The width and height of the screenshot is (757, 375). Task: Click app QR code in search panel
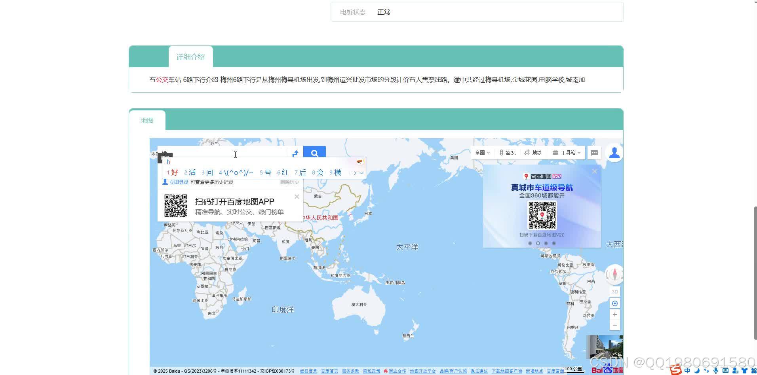176,206
